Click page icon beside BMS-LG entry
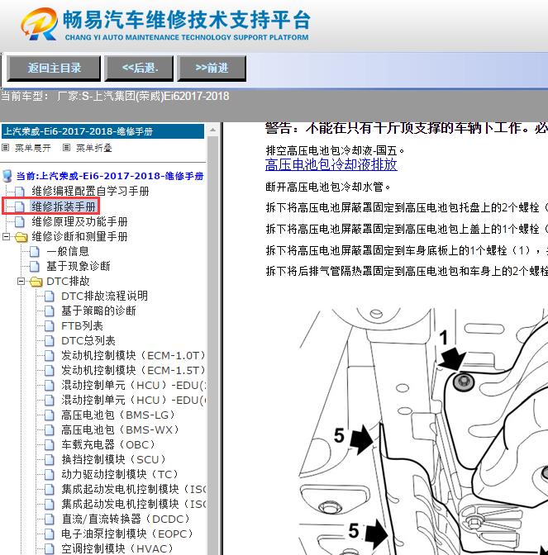The height and width of the screenshot is (555, 548). tap(50, 415)
